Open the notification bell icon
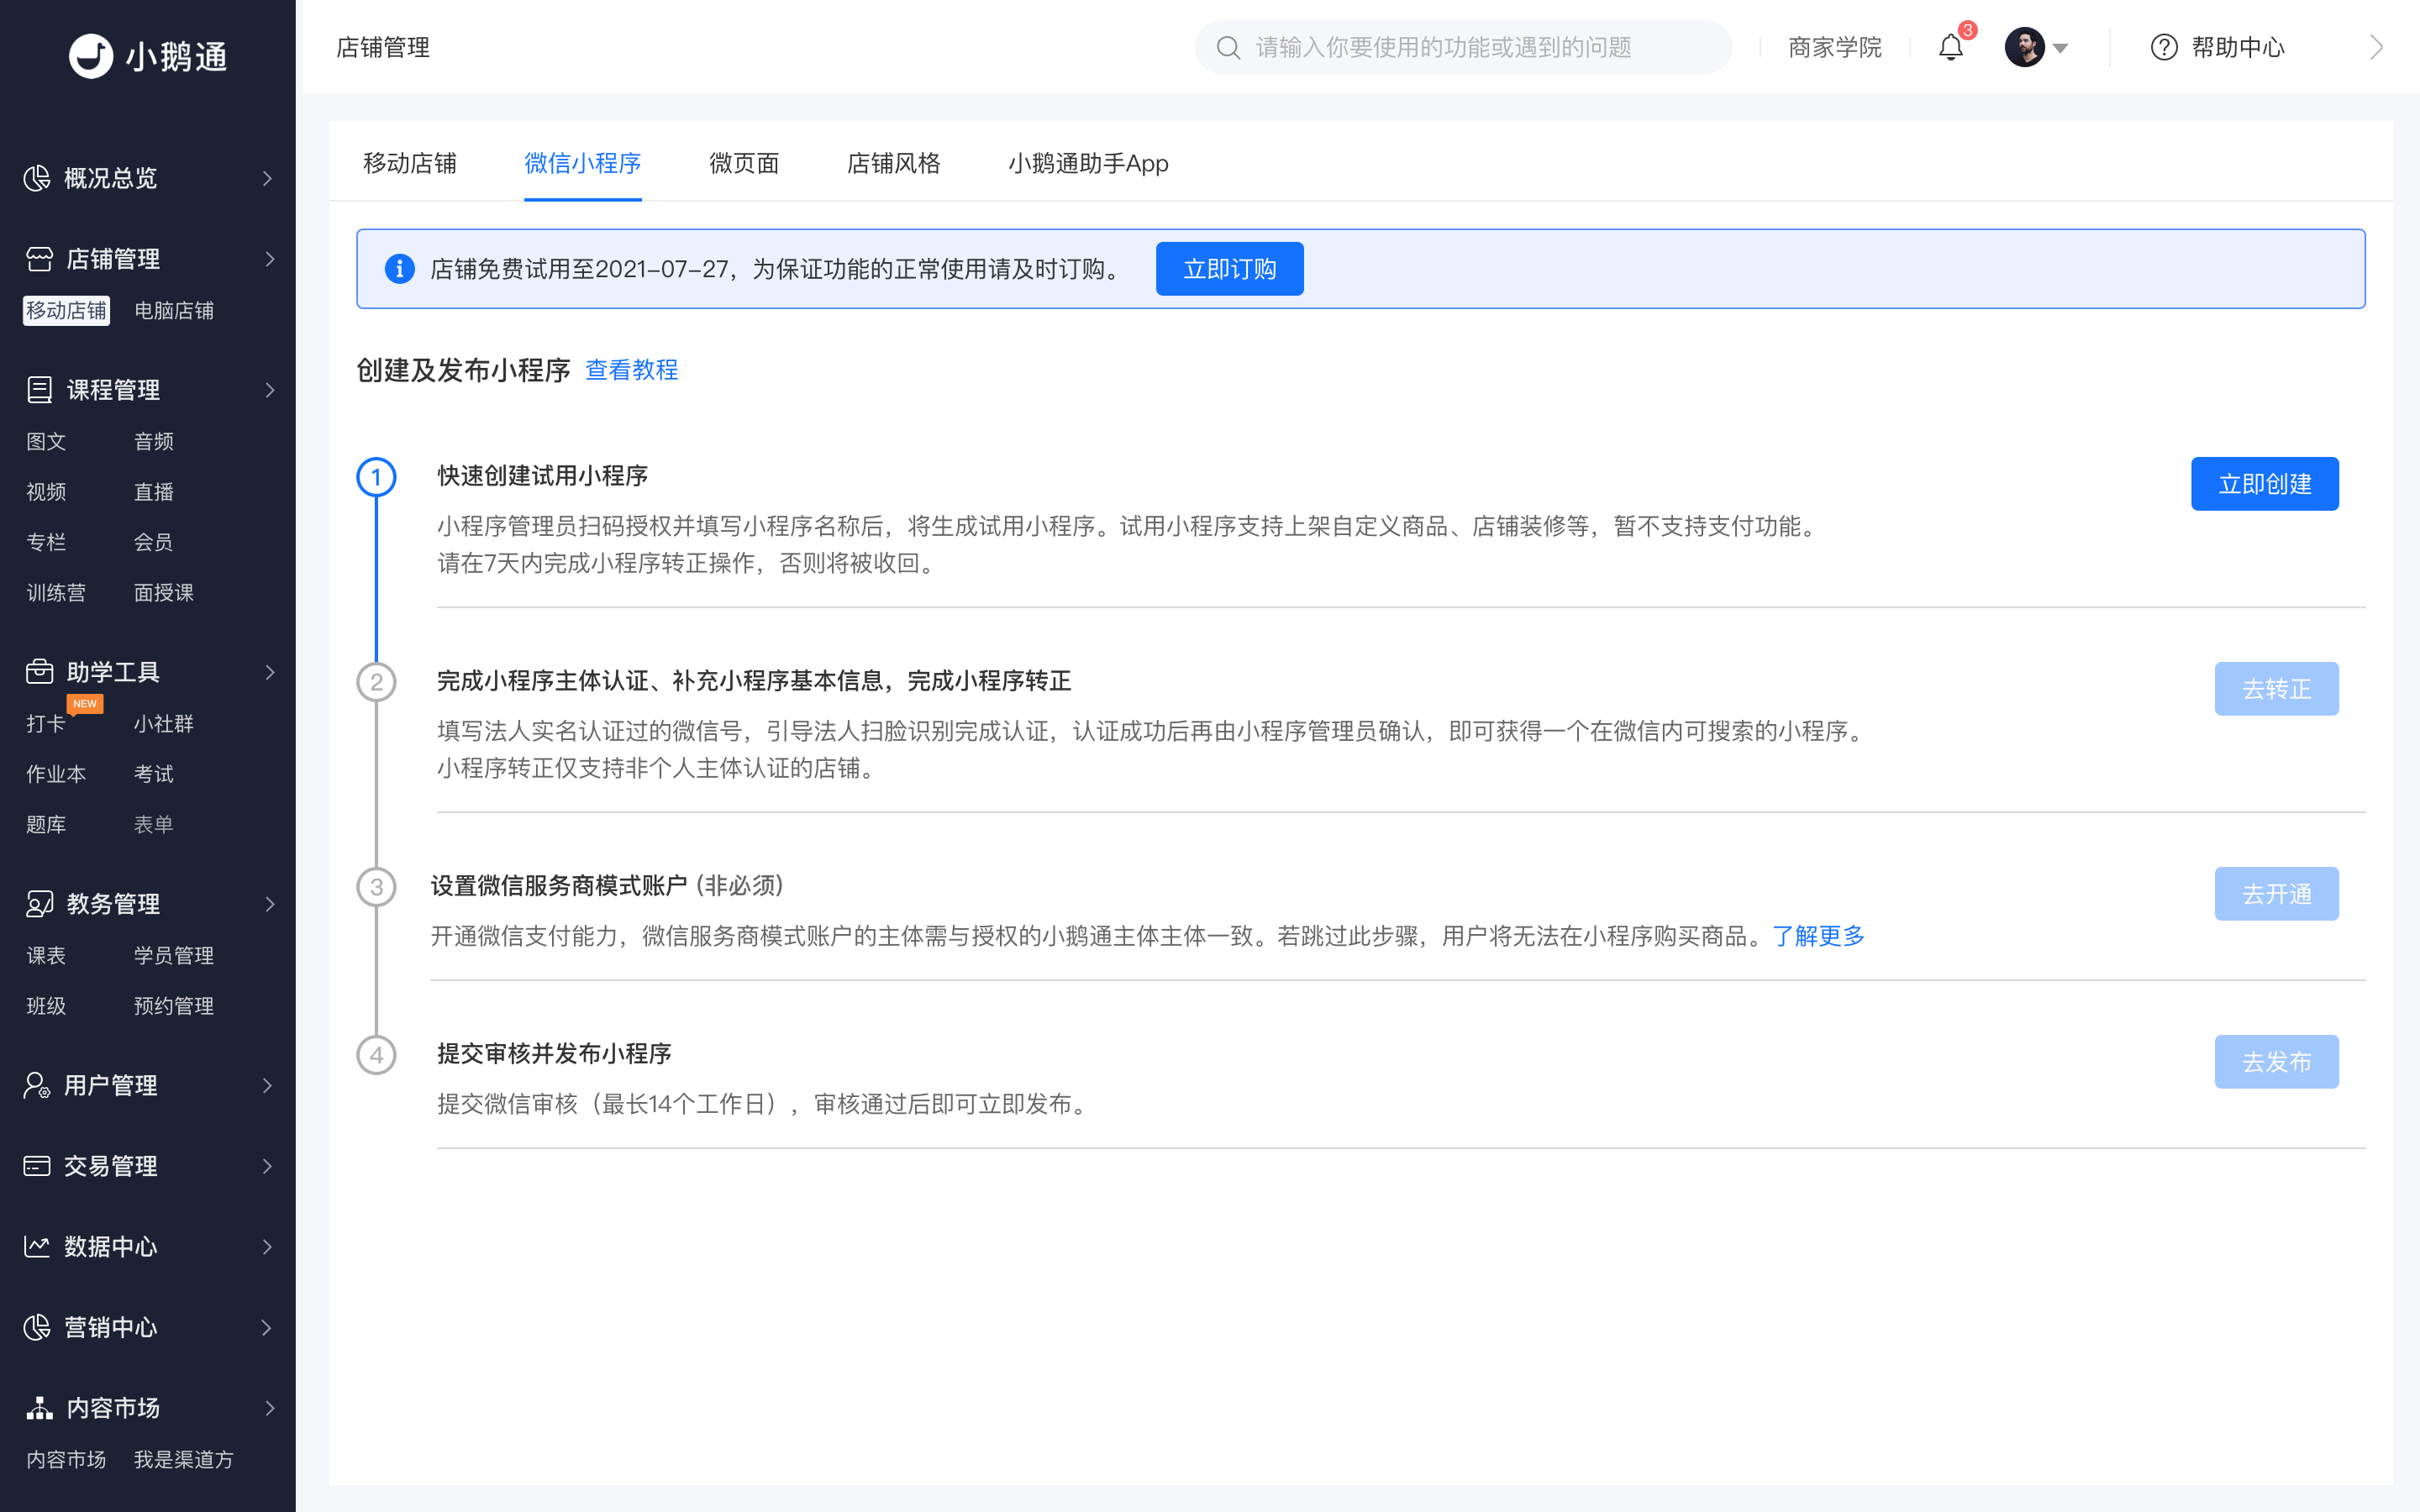This screenshot has width=2420, height=1512. click(1950, 47)
